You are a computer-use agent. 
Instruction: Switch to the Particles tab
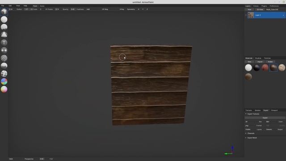click(x=267, y=58)
